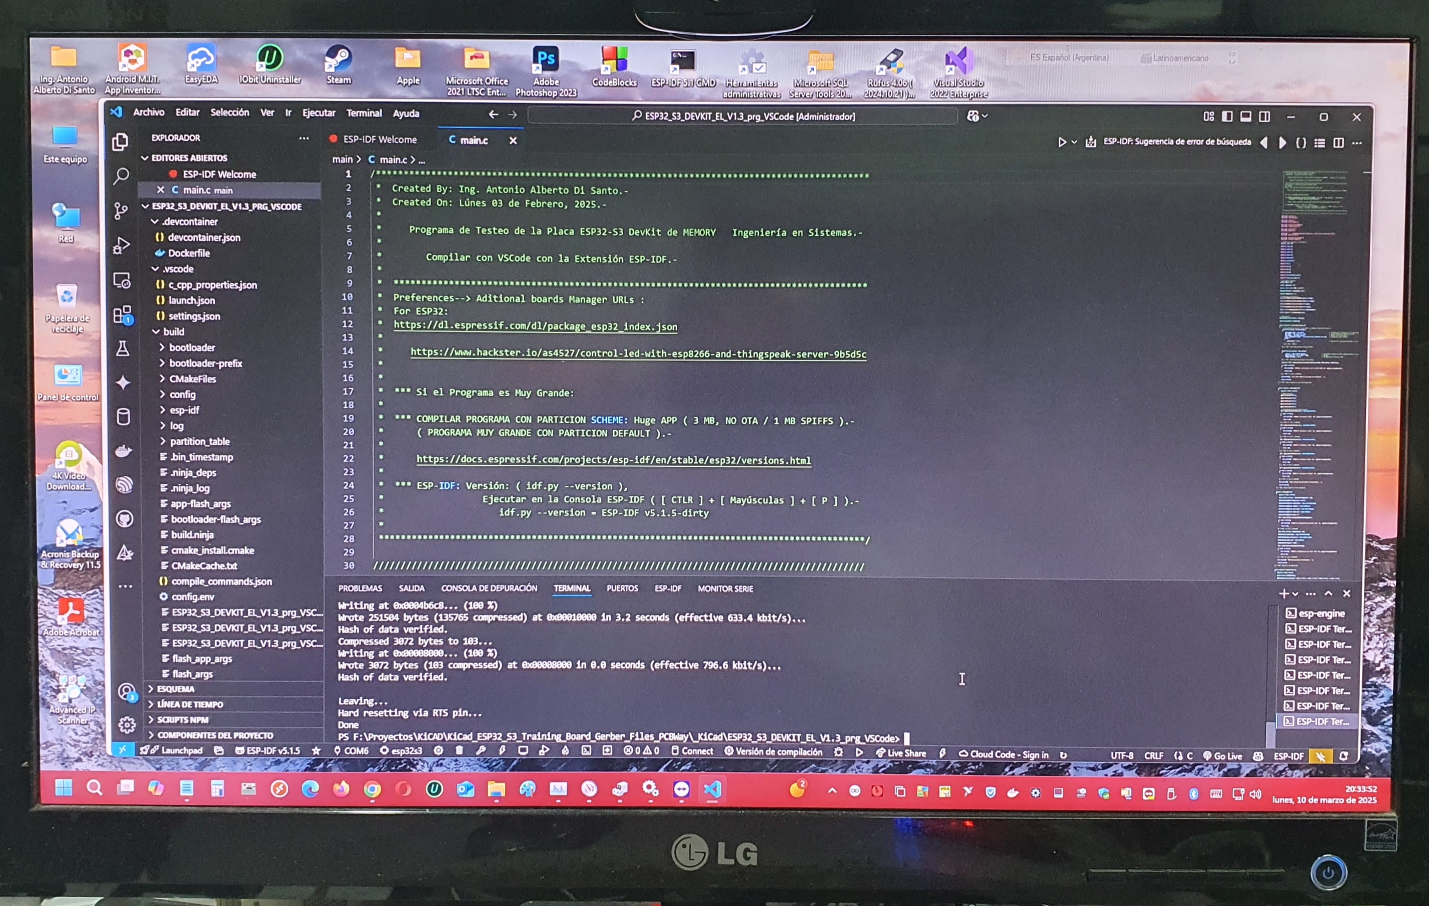Open the Terminal menu
This screenshot has width=1429, height=906.
coord(364,113)
